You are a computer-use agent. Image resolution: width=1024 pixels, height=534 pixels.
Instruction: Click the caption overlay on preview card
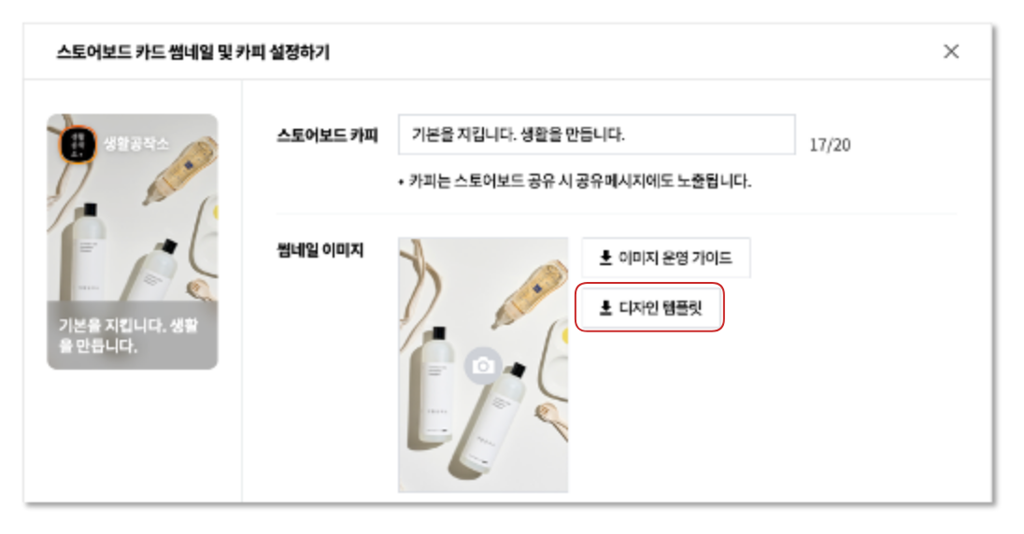pyautogui.click(x=132, y=335)
